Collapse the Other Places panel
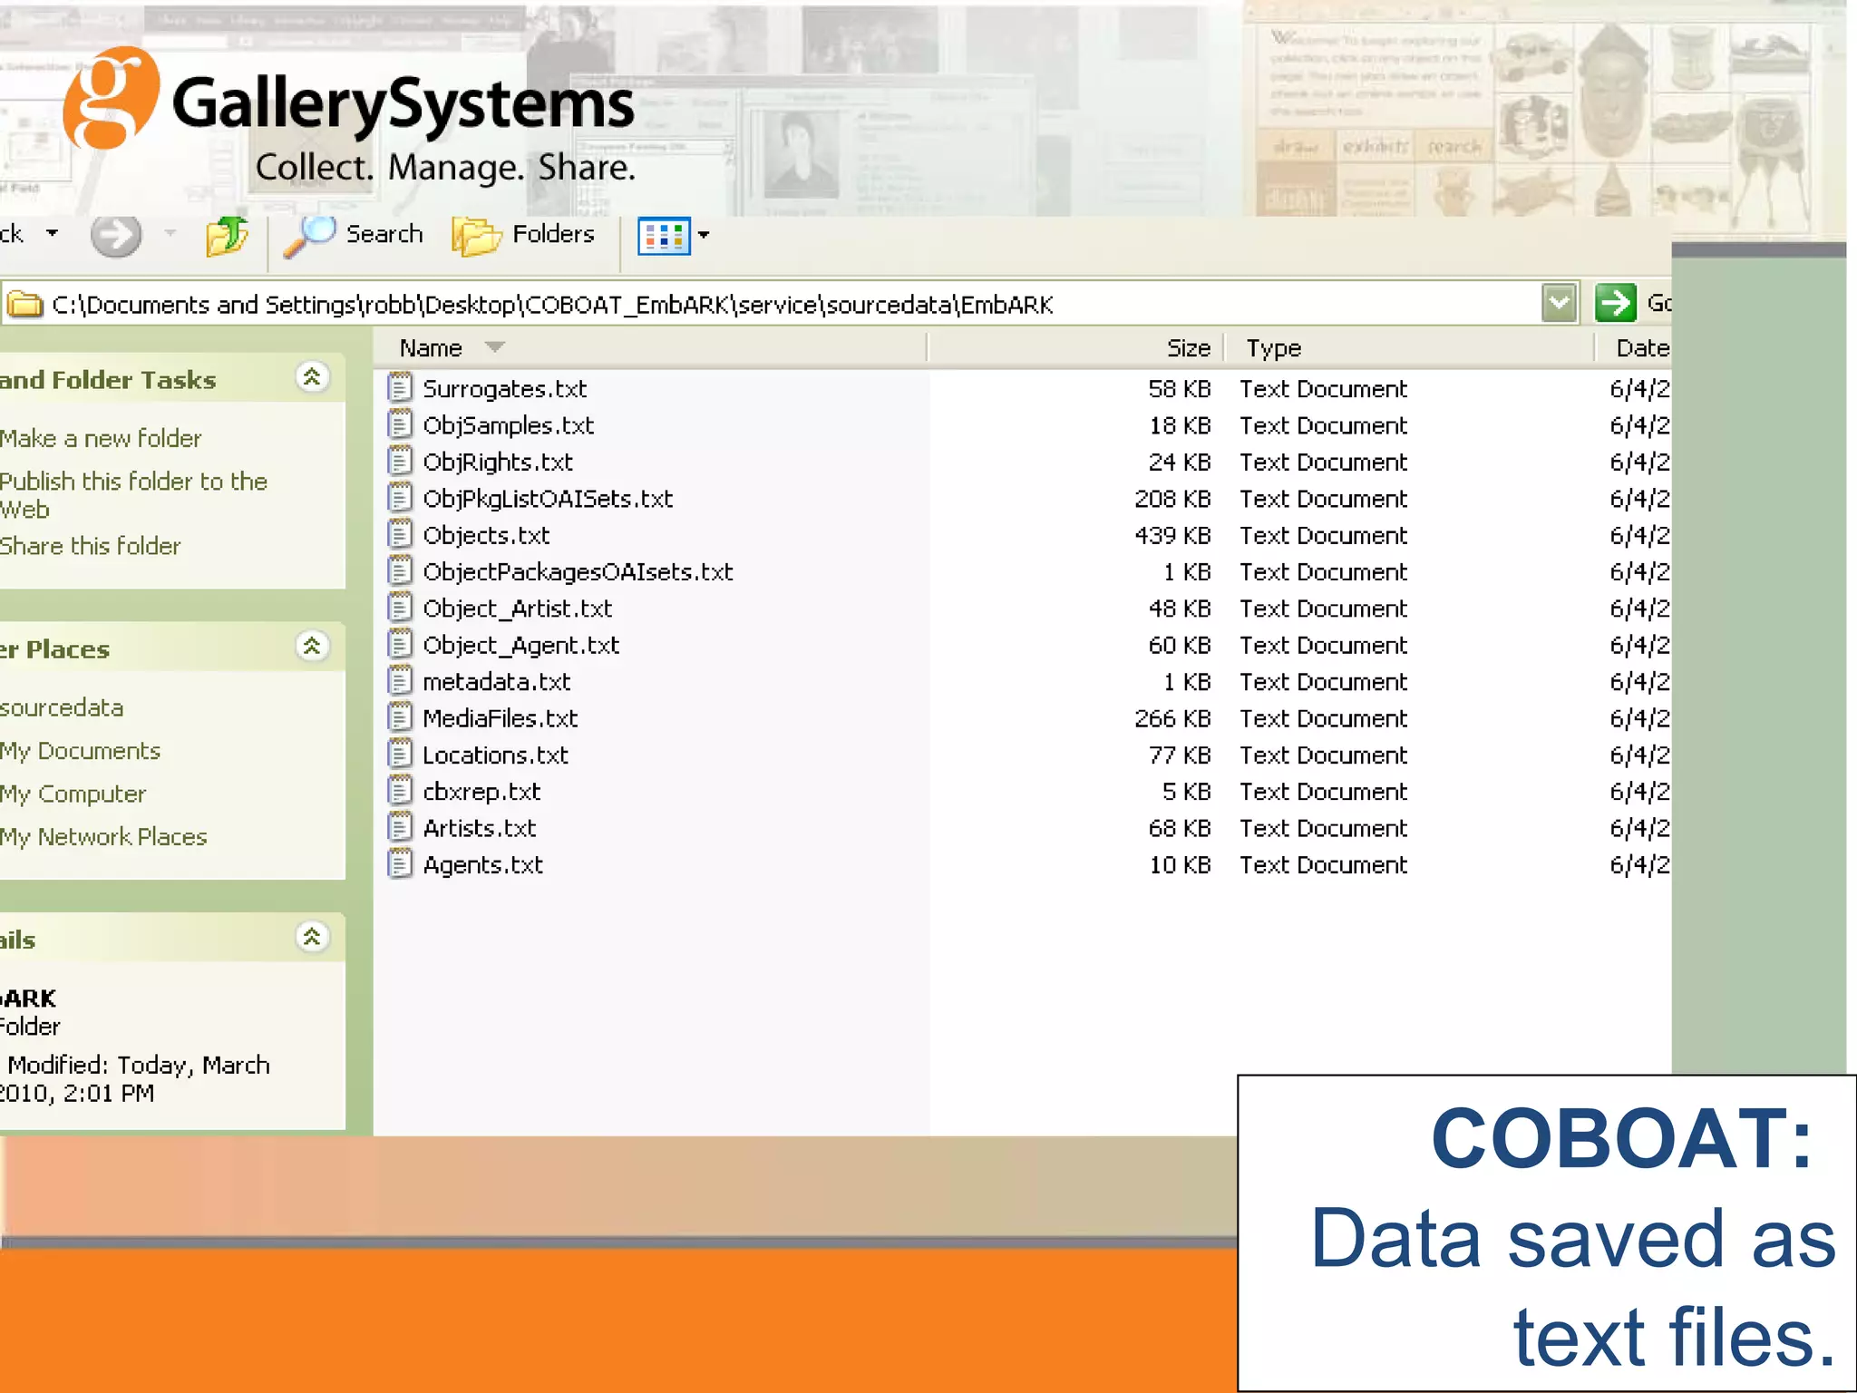This screenshot has height=1393, width=1857. (x=312, y=647)
